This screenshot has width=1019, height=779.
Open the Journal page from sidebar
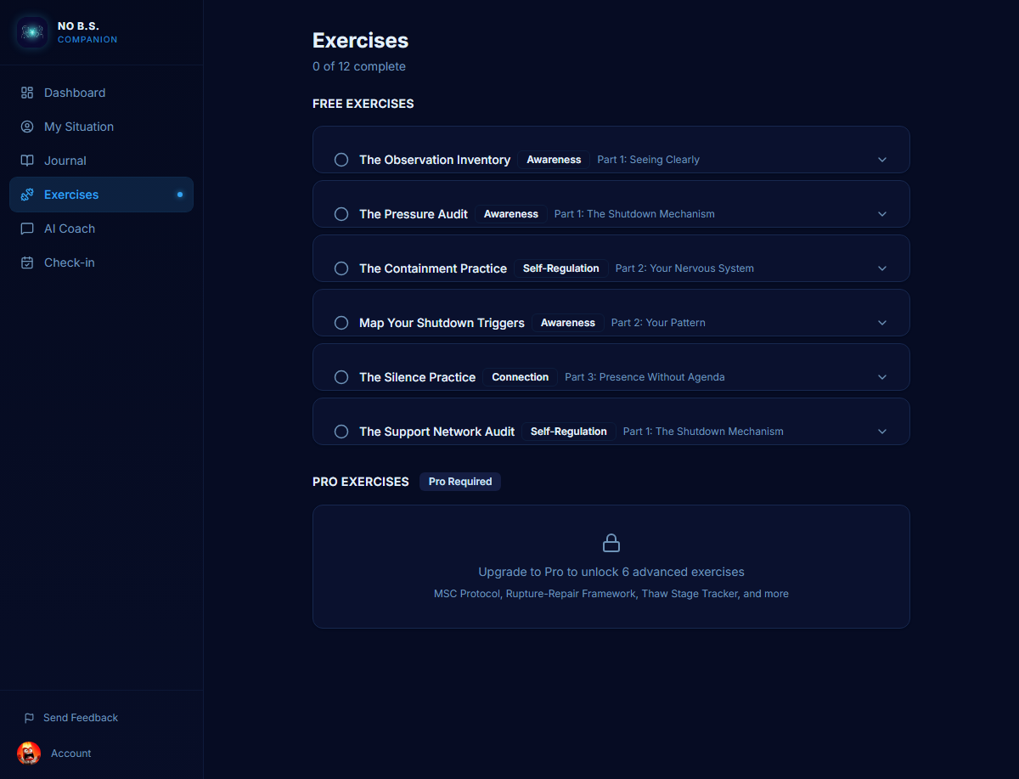[65, 161]
